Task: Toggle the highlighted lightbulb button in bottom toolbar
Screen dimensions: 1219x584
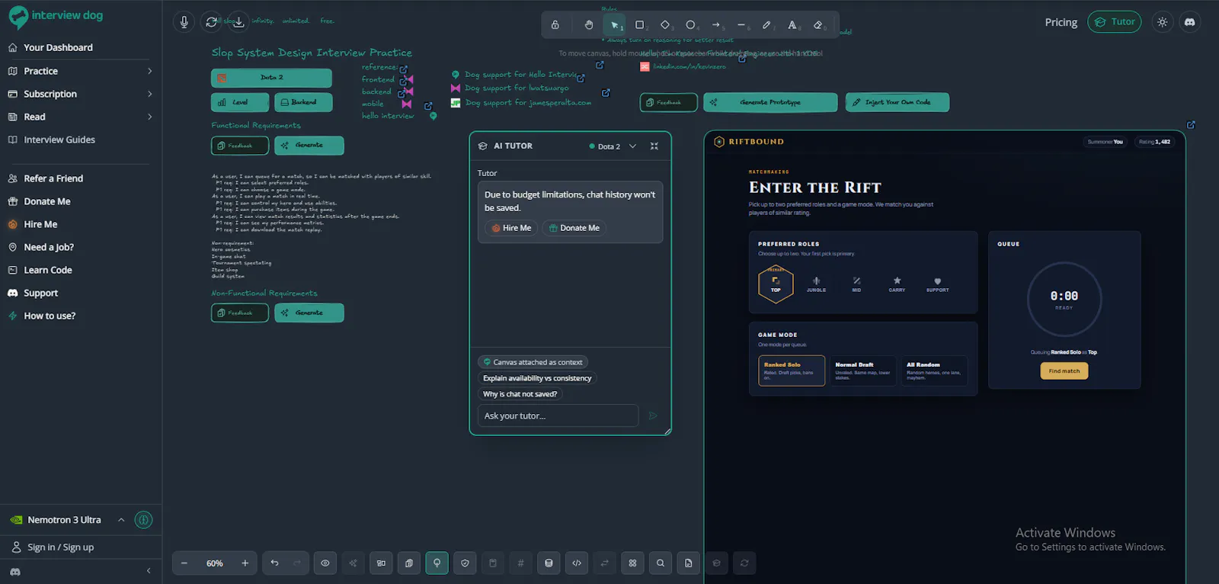Action: [x=437, y=563]
